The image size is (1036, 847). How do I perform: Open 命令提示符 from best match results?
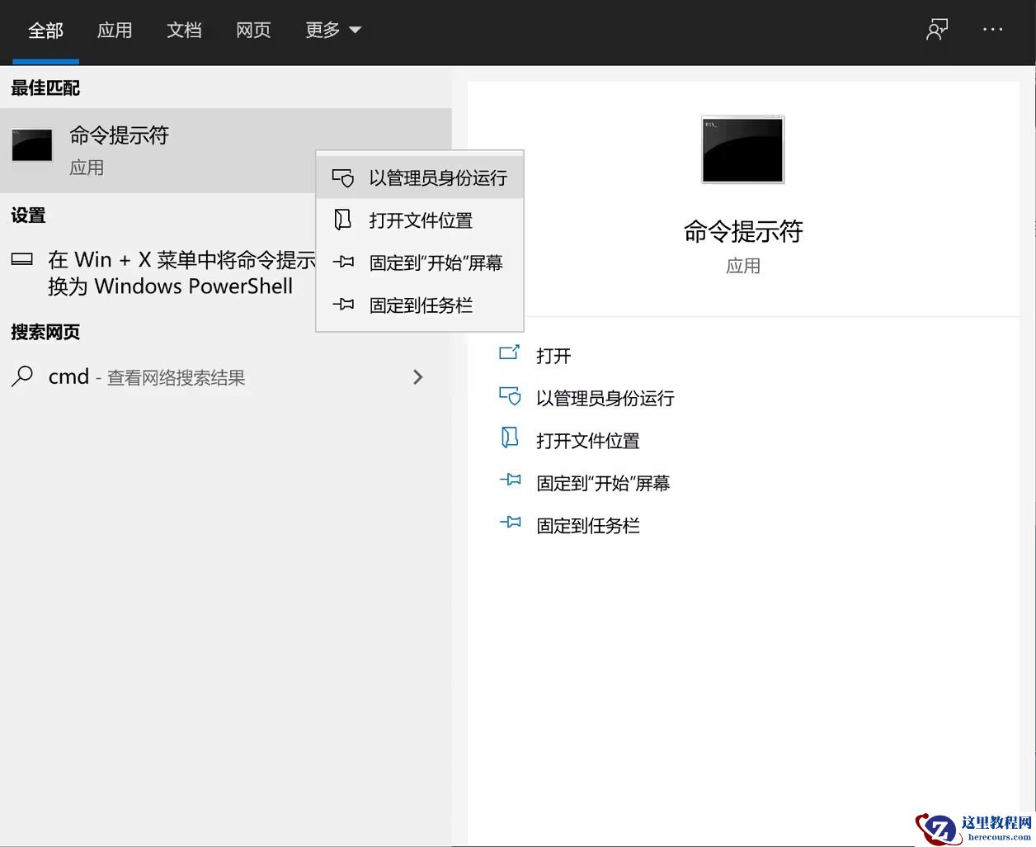coord(119,135)
